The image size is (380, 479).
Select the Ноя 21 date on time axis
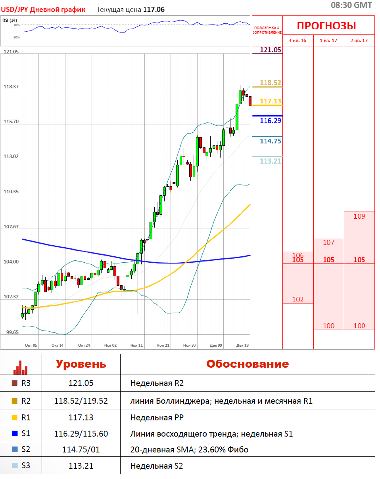pos(163,345)
